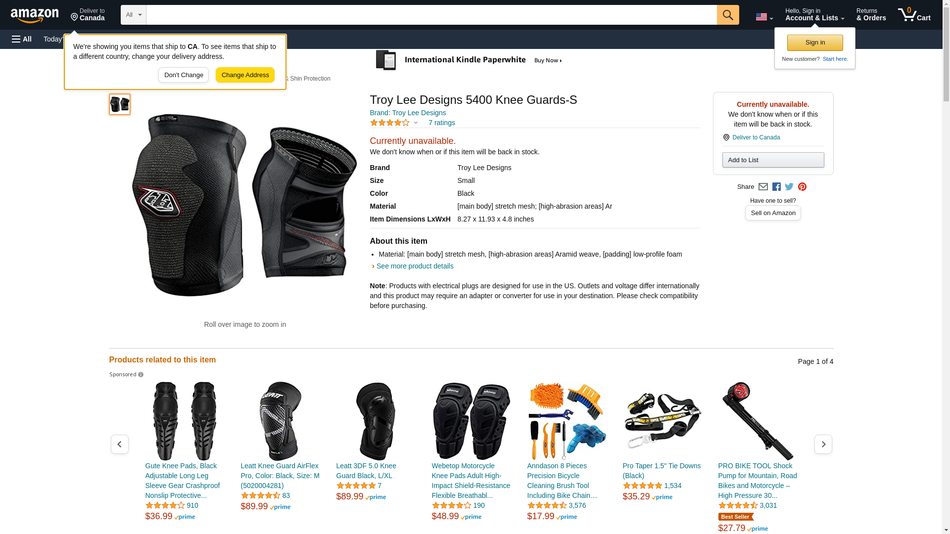
Task: Click the search text field
Action: pyautogui.click(x=431, y=15)
